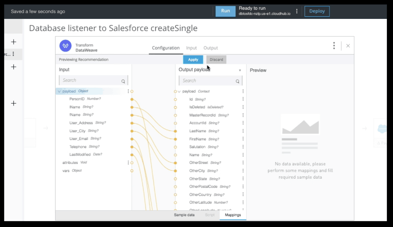Switch to the Input tab
Viewport: 393px width, 227px height.
(x=191, y=48)
